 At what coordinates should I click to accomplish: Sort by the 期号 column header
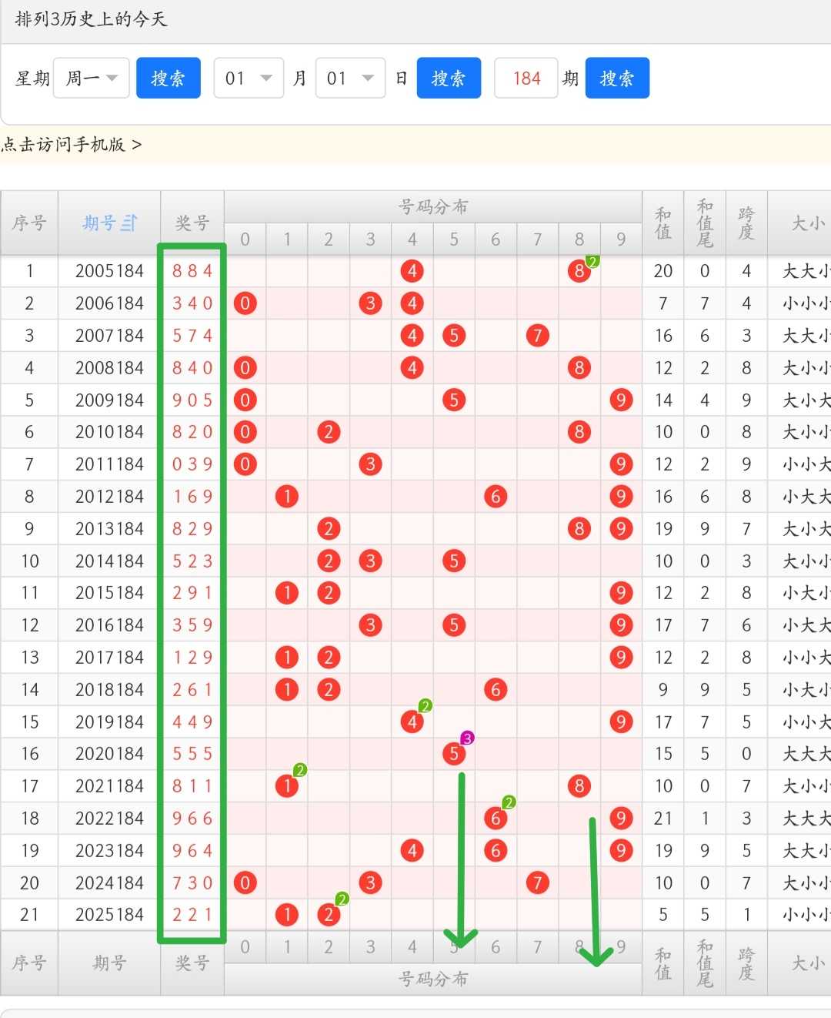(109, 223)
